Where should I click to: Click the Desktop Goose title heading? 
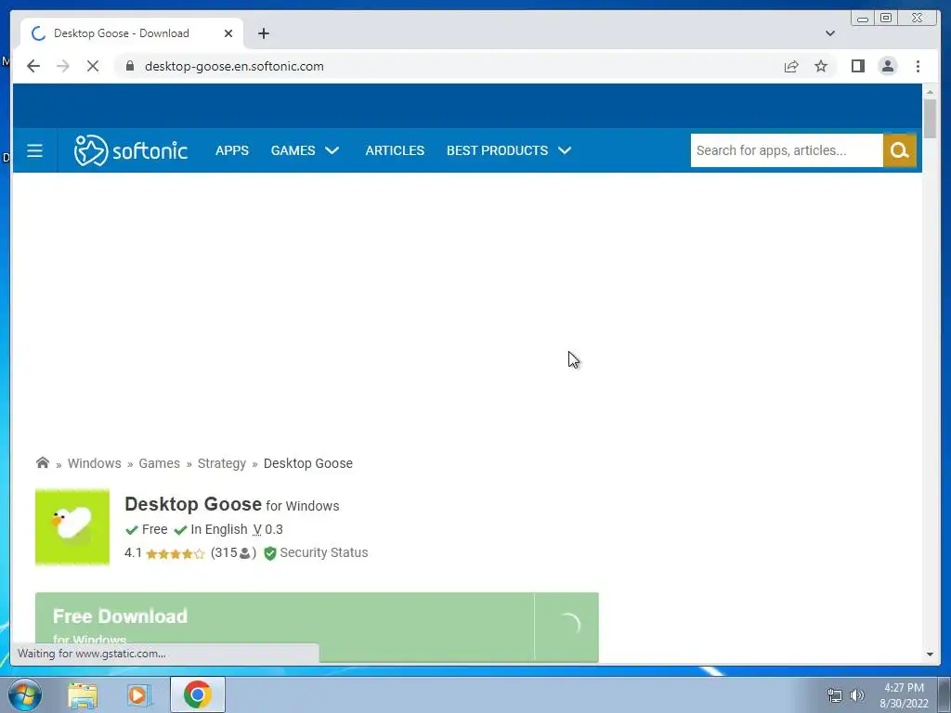193,504
